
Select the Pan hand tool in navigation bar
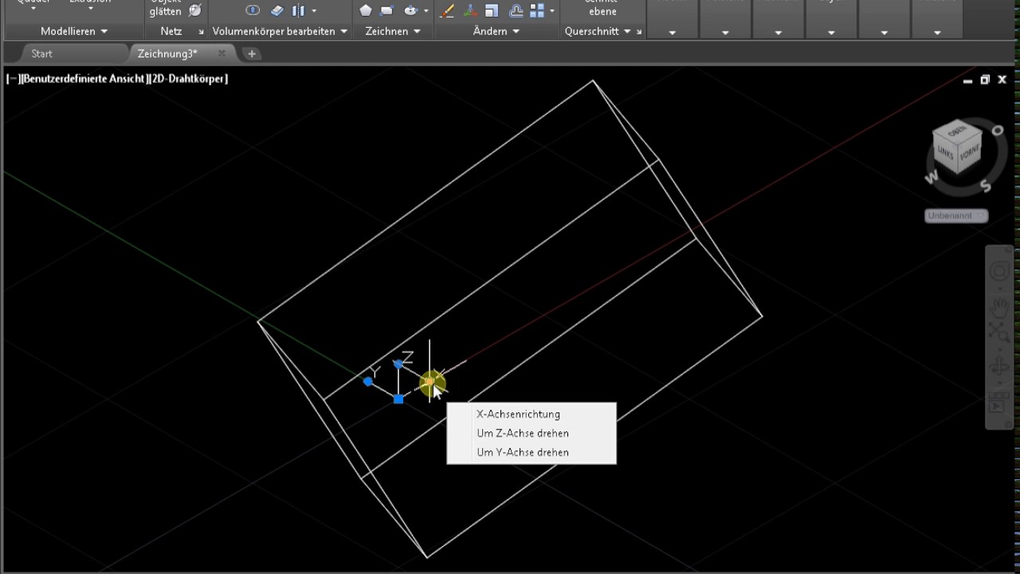tap(999, 306)
